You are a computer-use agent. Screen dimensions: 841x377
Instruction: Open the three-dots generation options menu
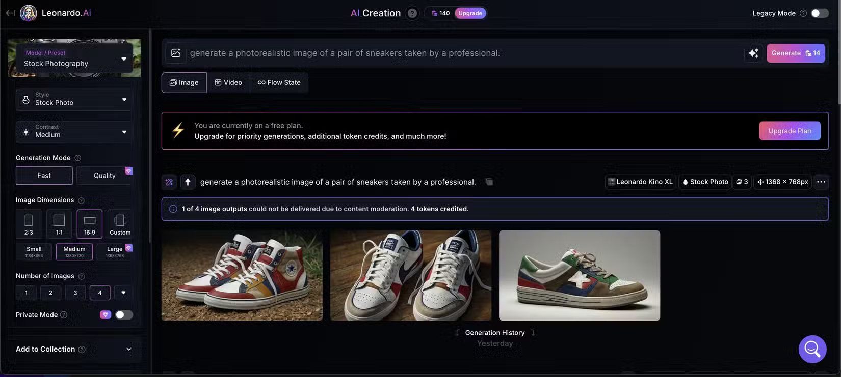click(x=821, y=182)
